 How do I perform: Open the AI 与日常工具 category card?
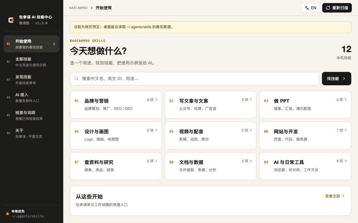(305, 166)
